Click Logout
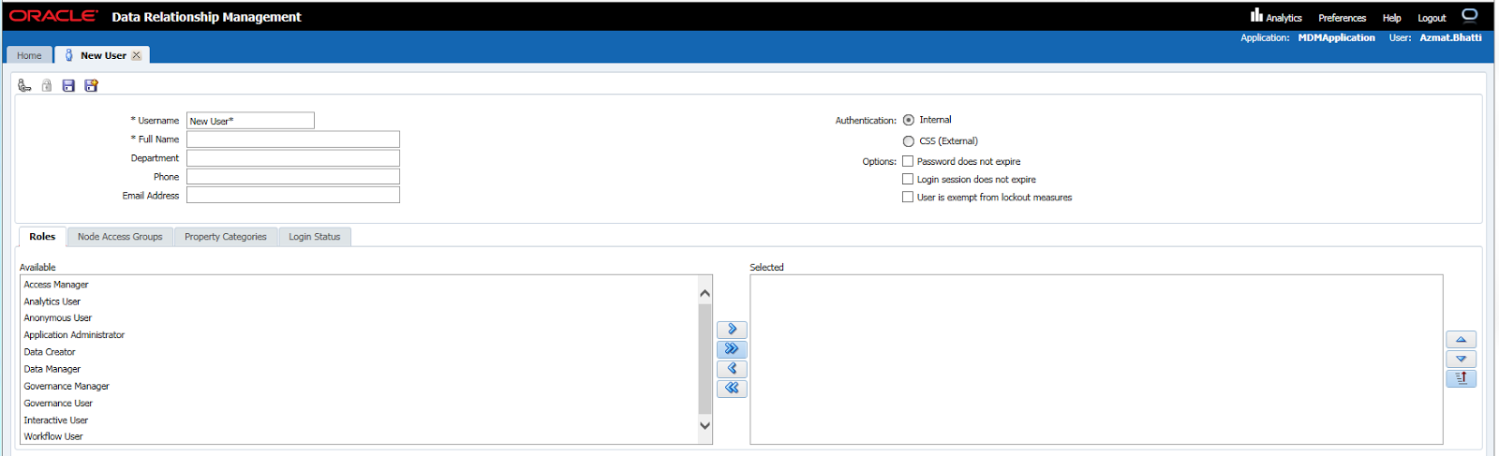 click(x=1432, y=18)
